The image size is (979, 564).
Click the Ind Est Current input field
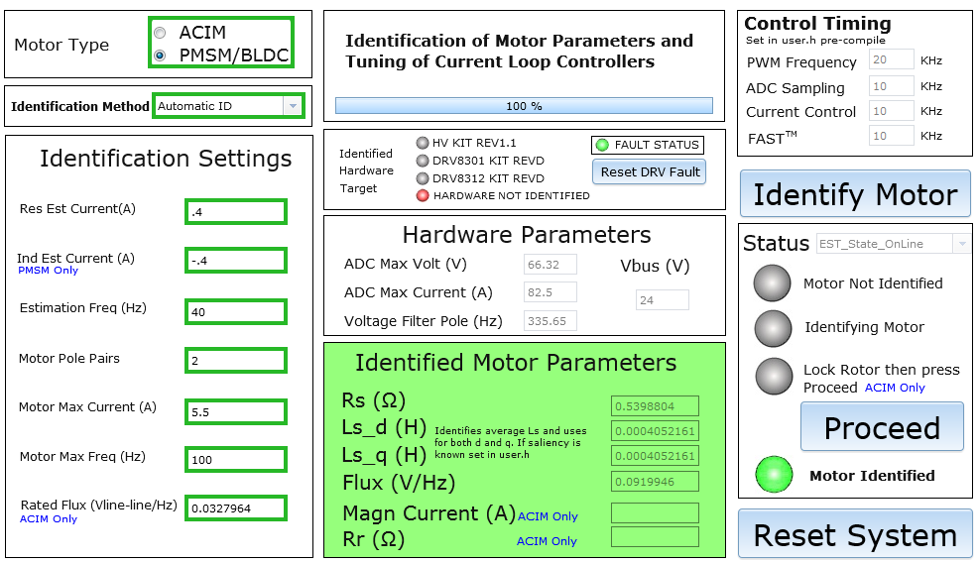(236, 261)
